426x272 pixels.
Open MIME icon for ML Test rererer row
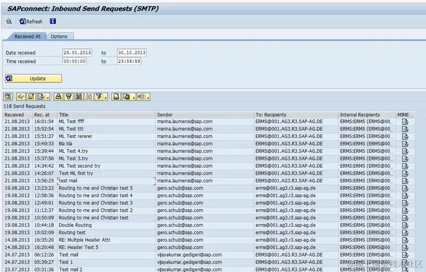(x=405, y=136)
